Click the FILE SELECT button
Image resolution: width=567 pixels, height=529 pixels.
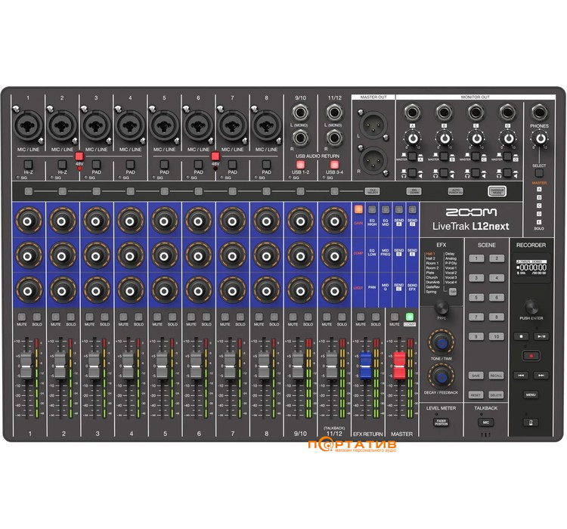coord(372,191)
